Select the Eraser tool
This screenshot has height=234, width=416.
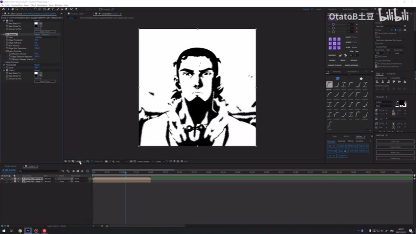(x=66, y=9)
